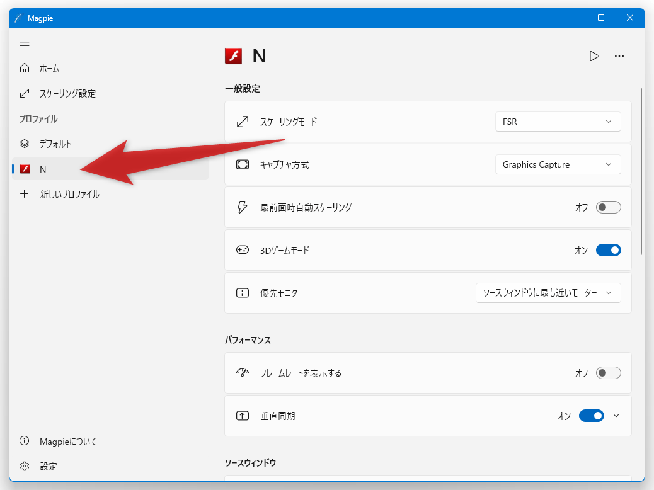Screen dimensions: 654x490
Task: Click the パフォーマンス section heading
Action: pyautogui.click(x=248, y=340)
